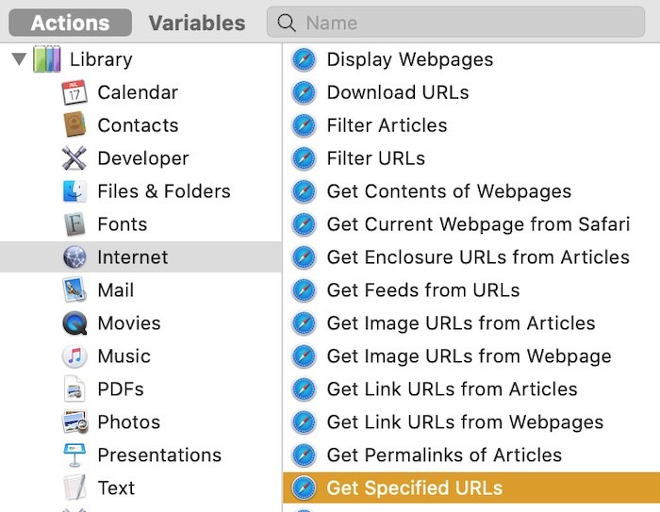
Task: Click the Presentations Keynote icon
Action: coord(74,454)
